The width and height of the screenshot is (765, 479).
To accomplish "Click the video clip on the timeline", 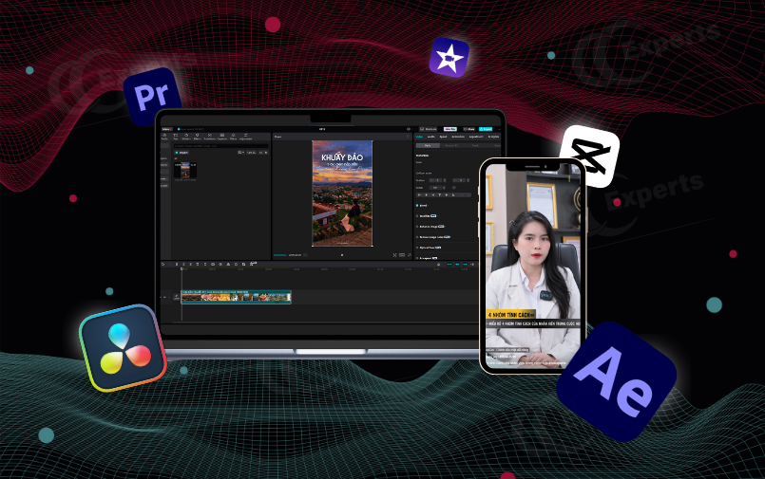I will point(236,297).
